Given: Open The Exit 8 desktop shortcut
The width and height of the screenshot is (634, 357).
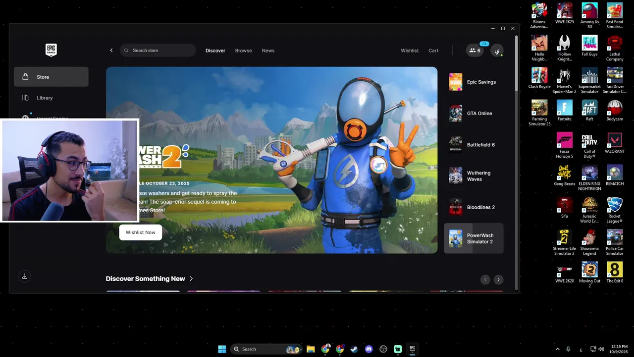Looking at the screenshot, I should (615, 273).
